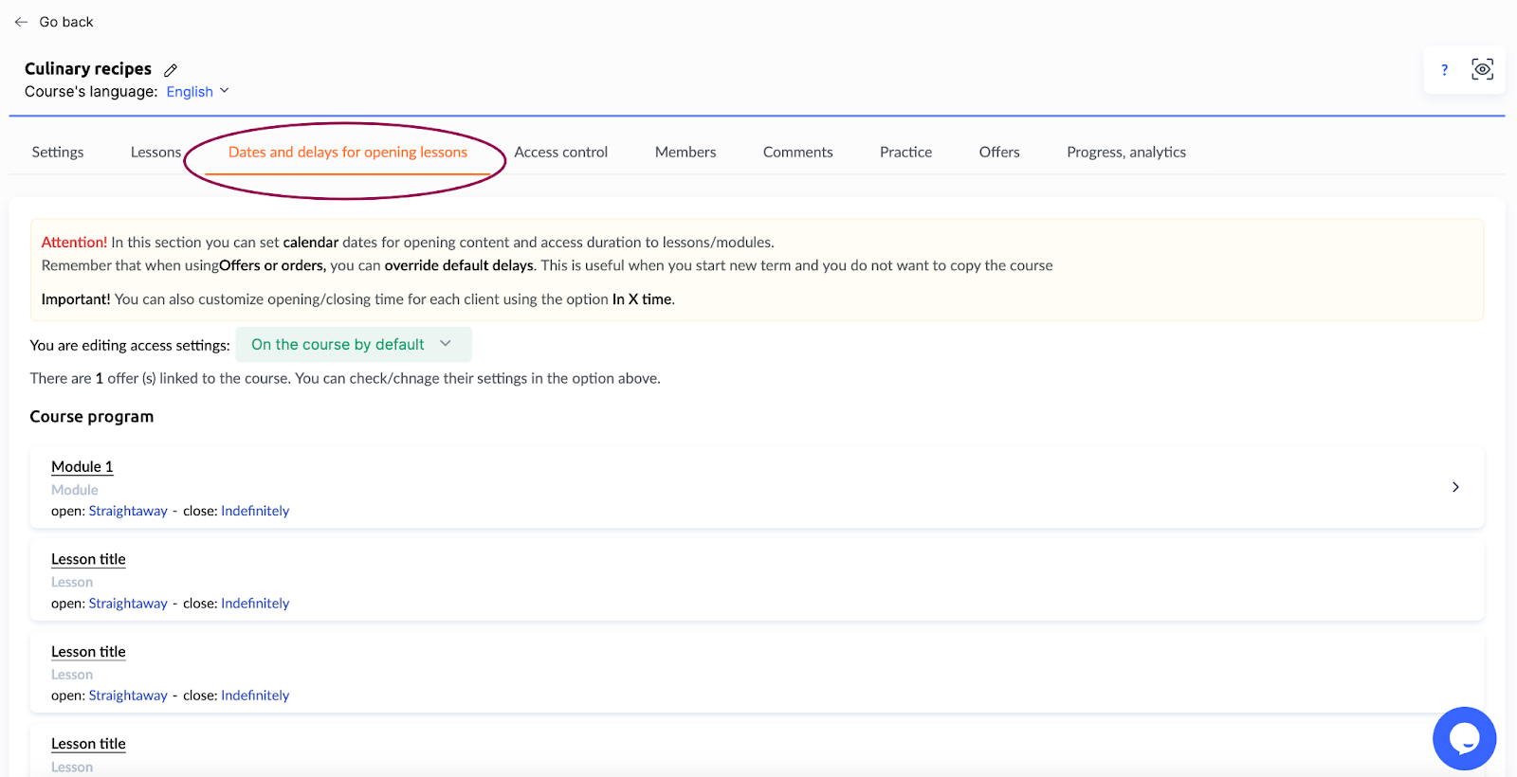This screenshot has width=1517, height=777.
Task: Click the Course program heading
Action: click(92, 417)
